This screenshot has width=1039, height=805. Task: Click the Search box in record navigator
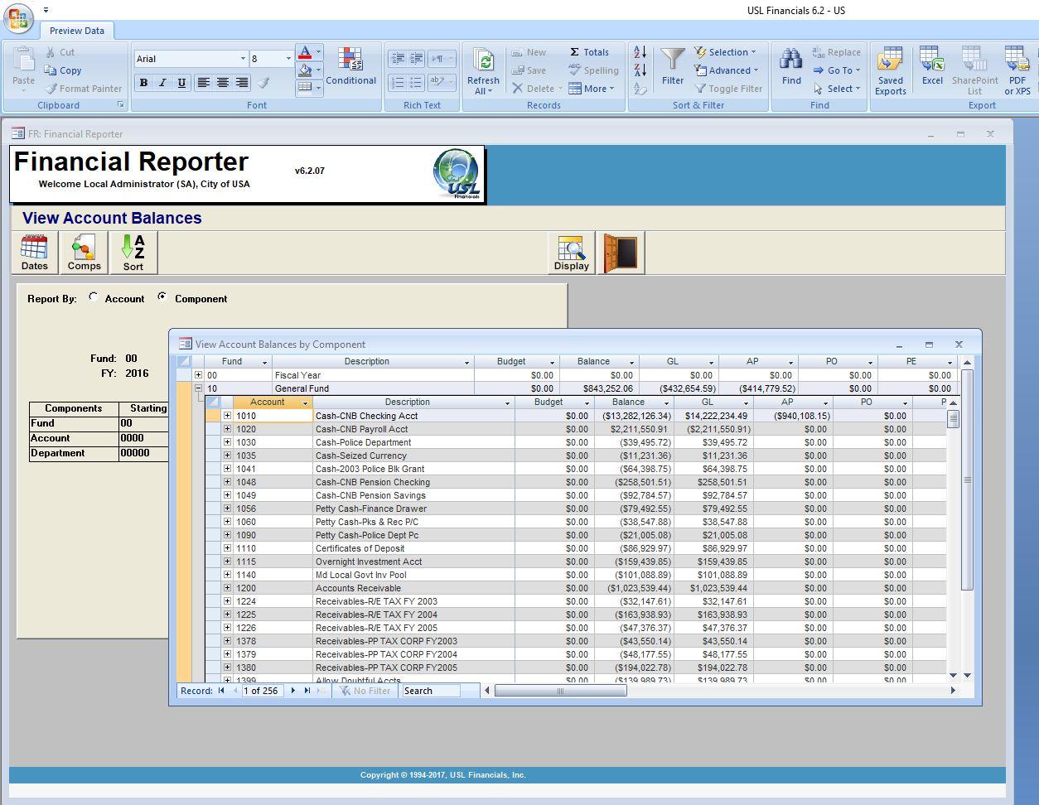(431, 691)
